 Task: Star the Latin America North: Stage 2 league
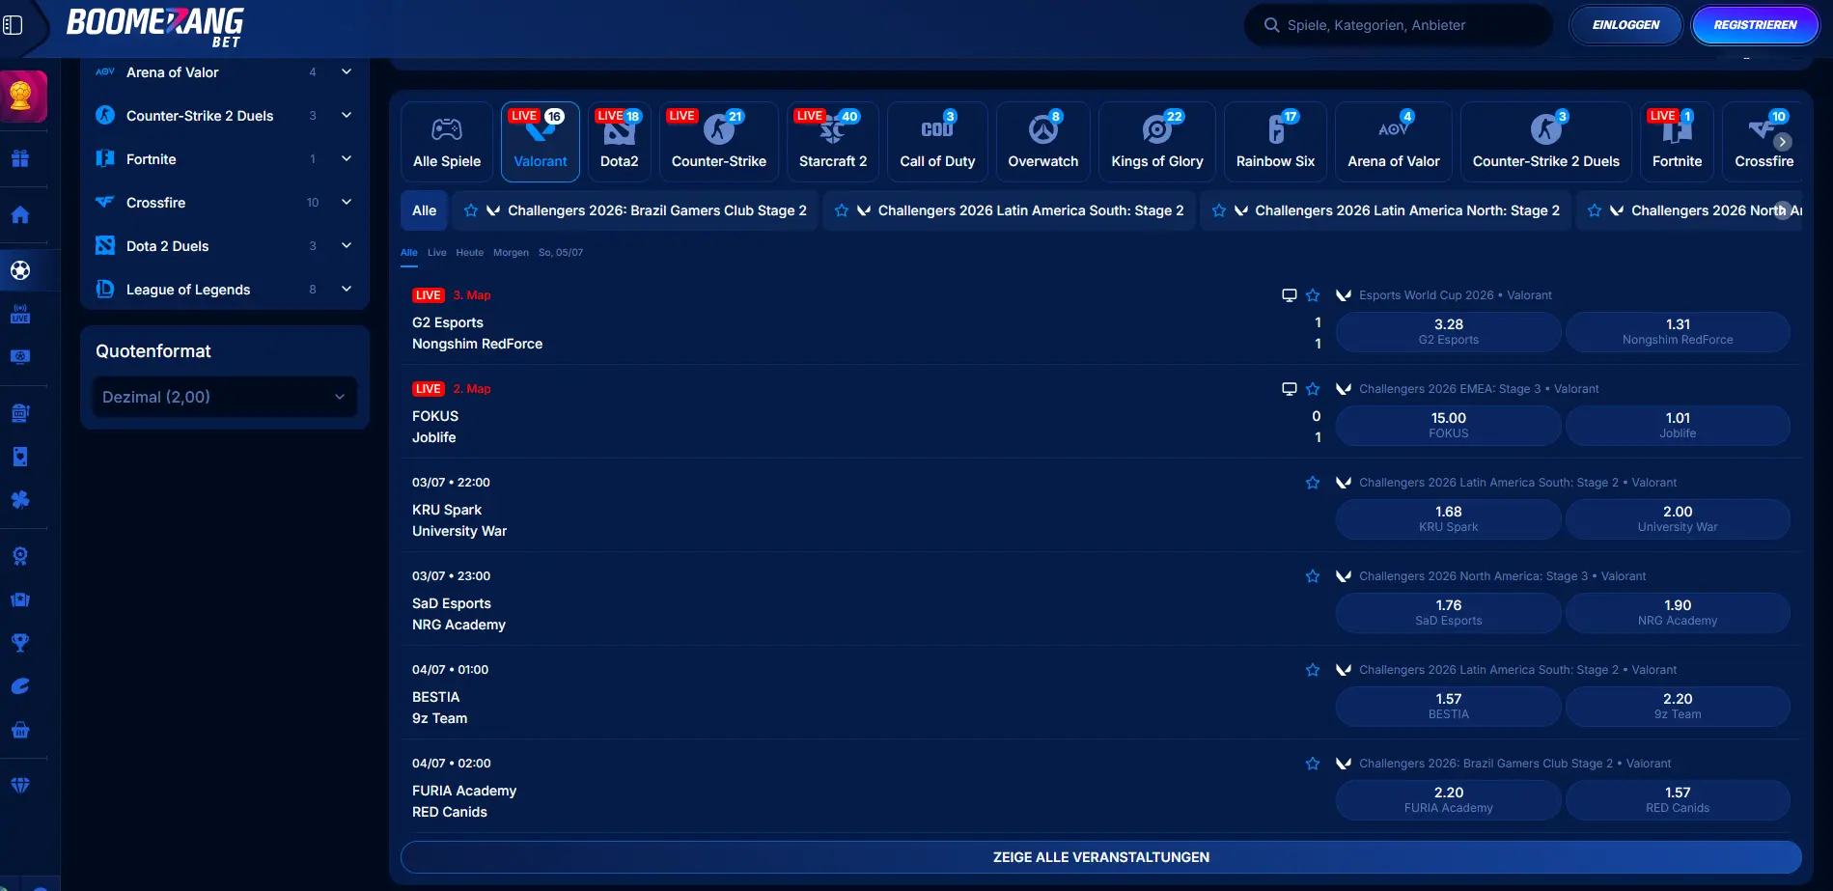tap(1219, 210)
